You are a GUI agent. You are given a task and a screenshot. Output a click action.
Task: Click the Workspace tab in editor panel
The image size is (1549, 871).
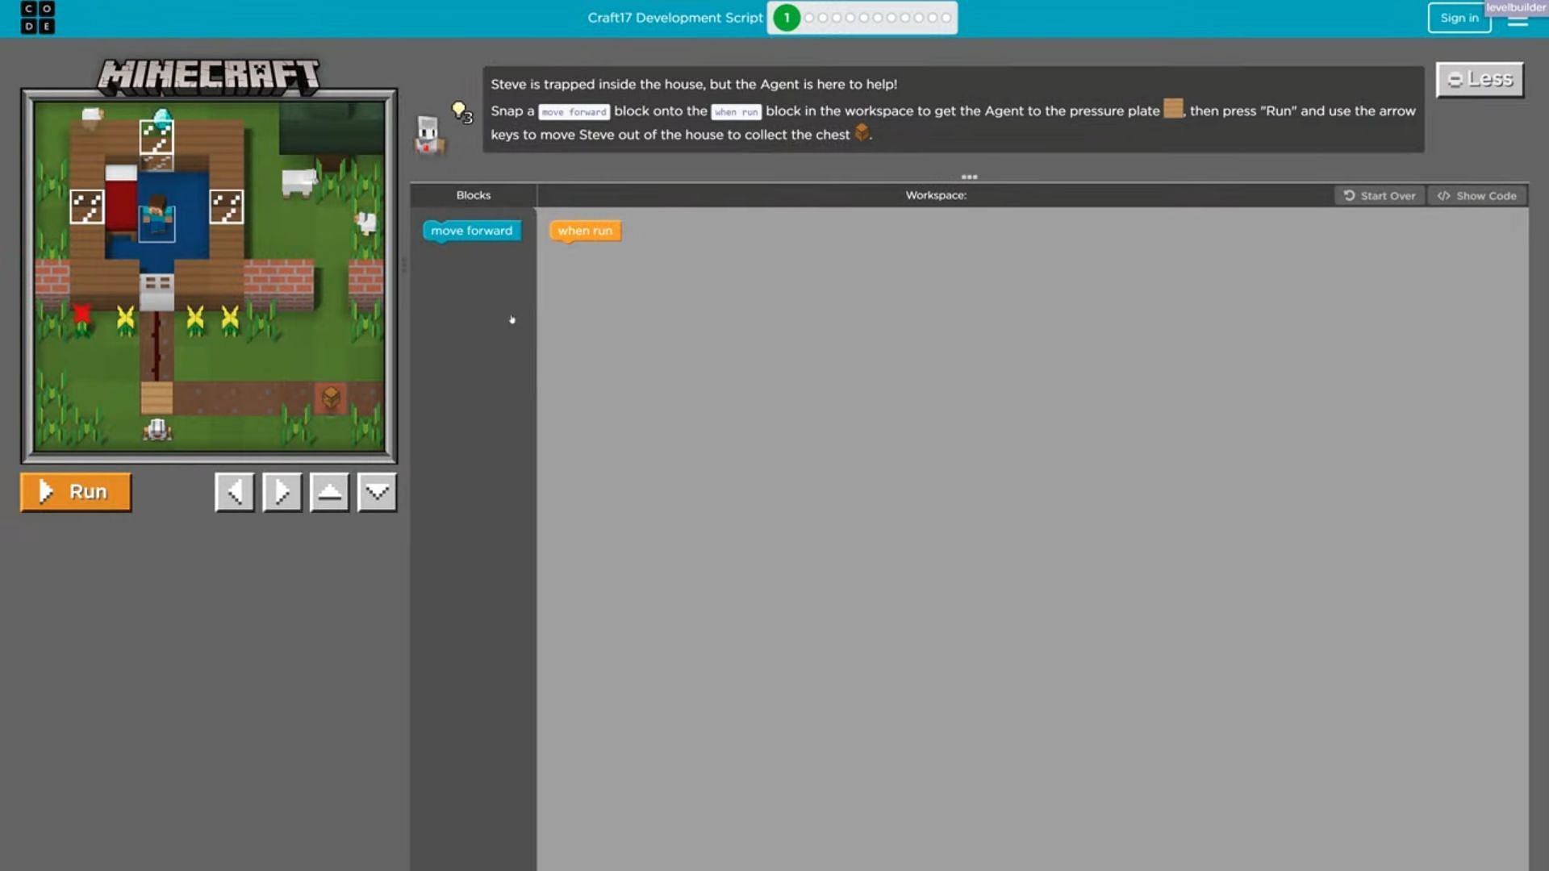coord(935,194)
